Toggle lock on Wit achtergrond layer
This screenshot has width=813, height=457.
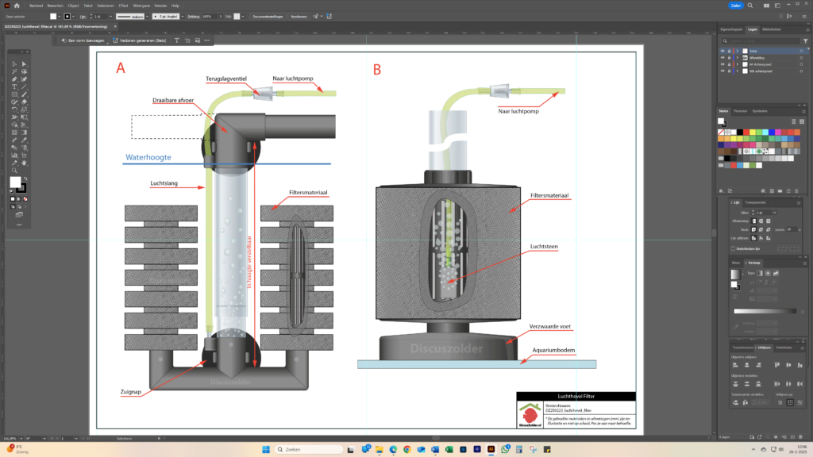(729, 71)
